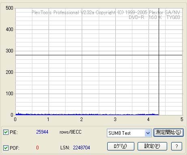Click the 5 label on horizontal axis
This screenshot has height=155, width=187.
182,119
